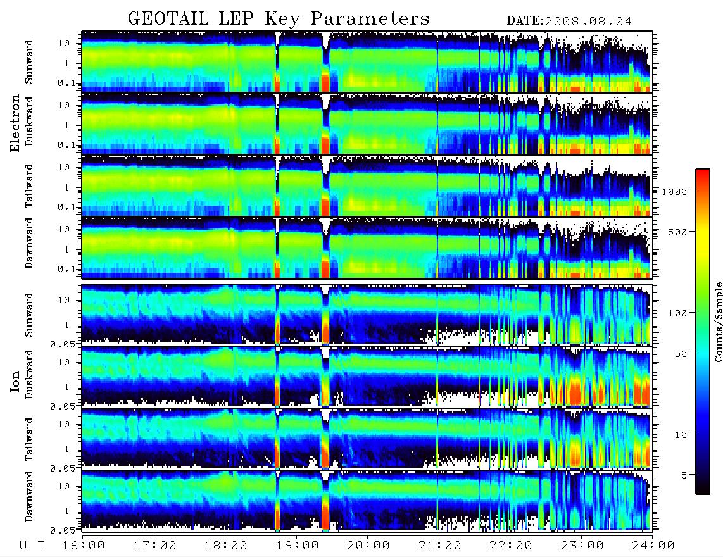Click the Electron 'Tailward' panel label
The width and height of the screenshot is (723, 557).
pyautogui.click(x=29, y=186)
